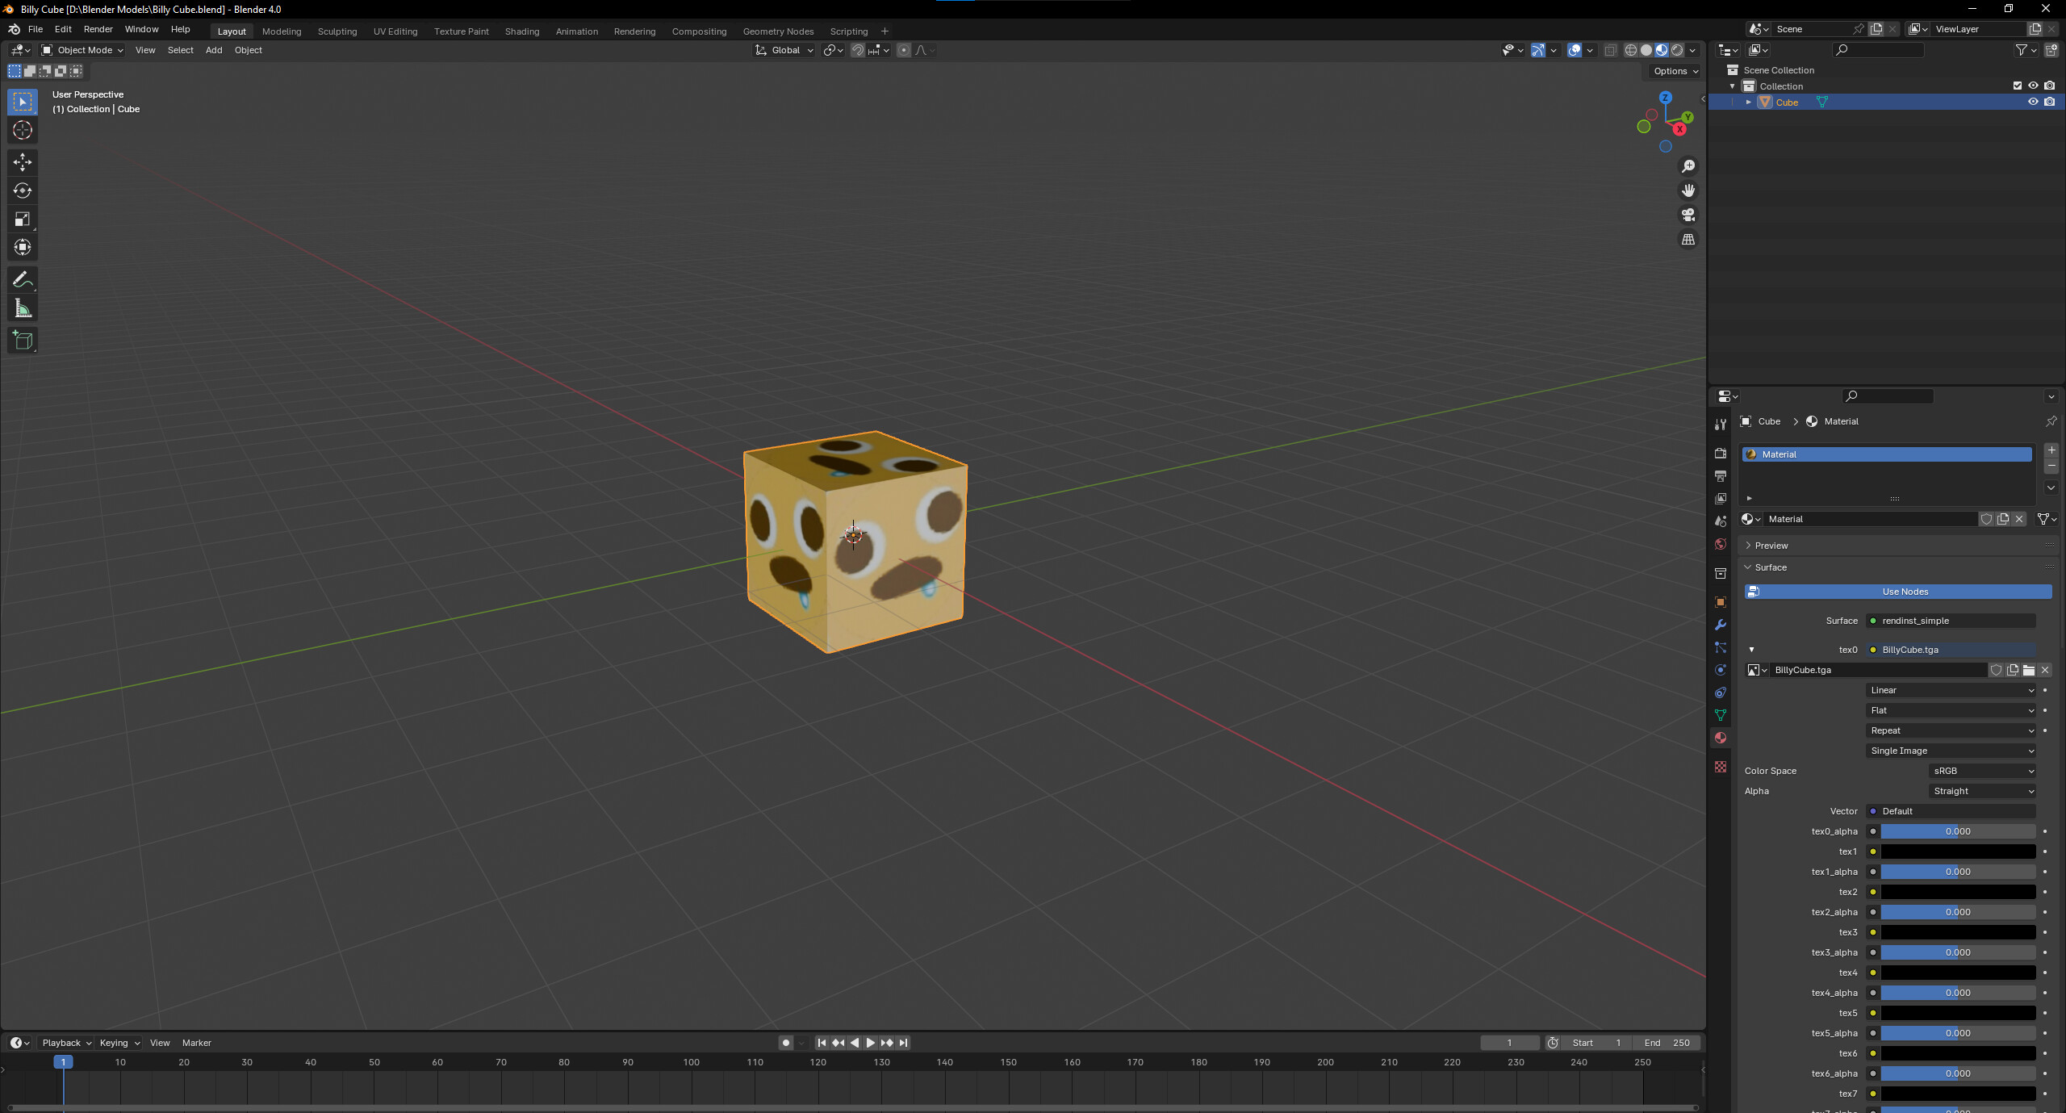Click the viewport Options button
This screenshot has height=1113, width=2066.
point(1675,71)
